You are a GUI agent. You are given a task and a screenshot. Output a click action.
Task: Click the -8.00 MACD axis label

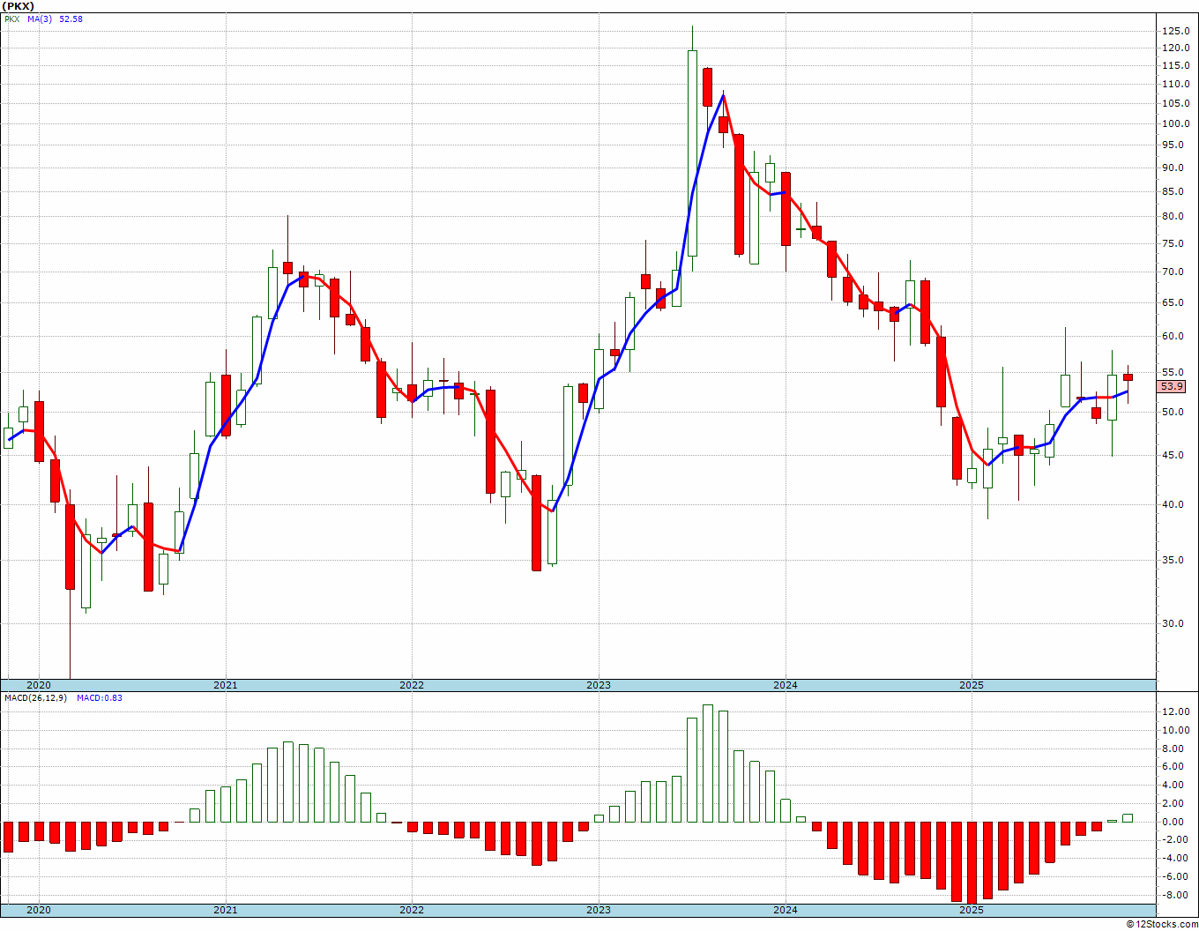1173,895
